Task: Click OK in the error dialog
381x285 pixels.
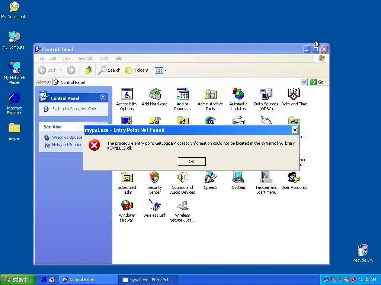Action: click(x=192, y=161)
